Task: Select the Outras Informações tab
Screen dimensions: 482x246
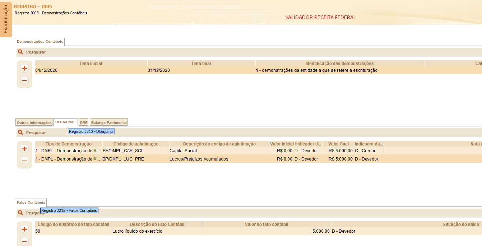Action: [34, 122]
